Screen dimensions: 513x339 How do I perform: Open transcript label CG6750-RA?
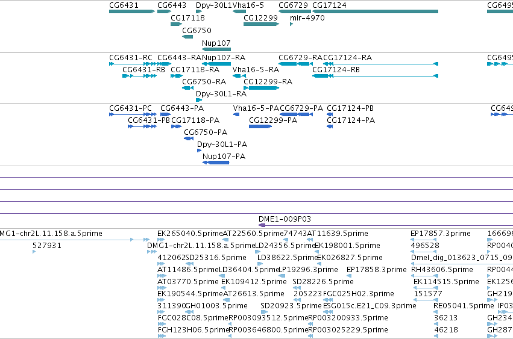[204, 82]
